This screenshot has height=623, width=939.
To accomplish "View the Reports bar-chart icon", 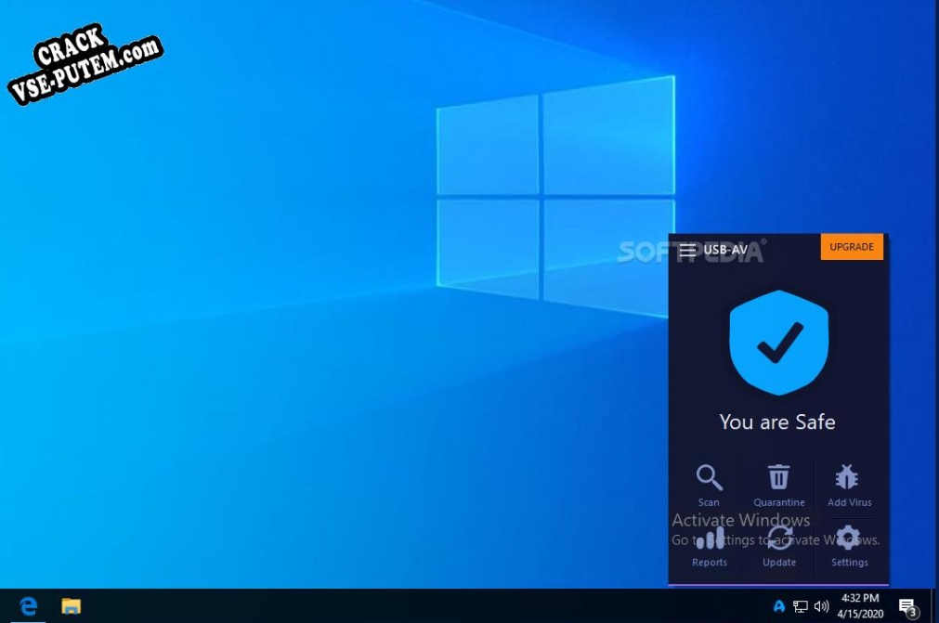I will point(709,538).
